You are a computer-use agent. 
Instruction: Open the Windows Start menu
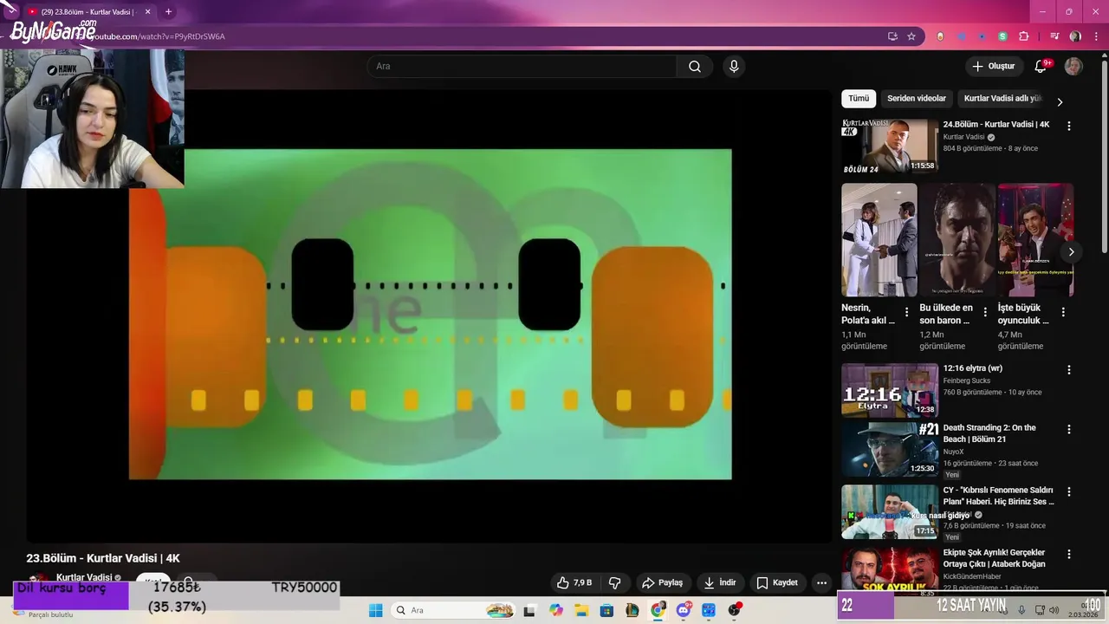coord(375,611)
